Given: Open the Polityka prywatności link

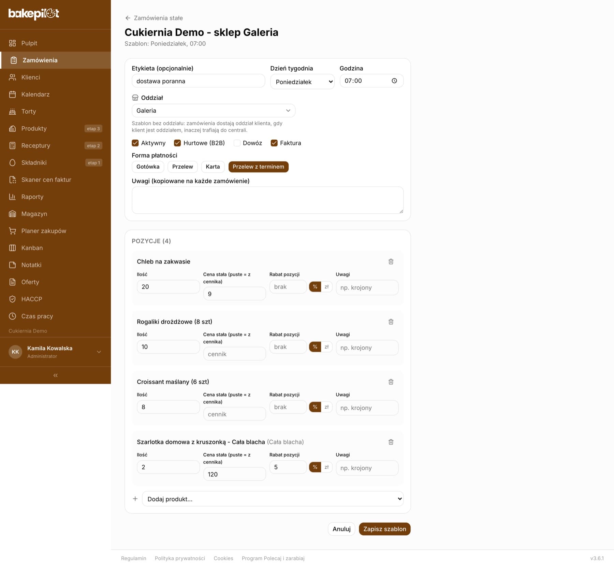Looking at the screenshot, I should pos(180,558).
